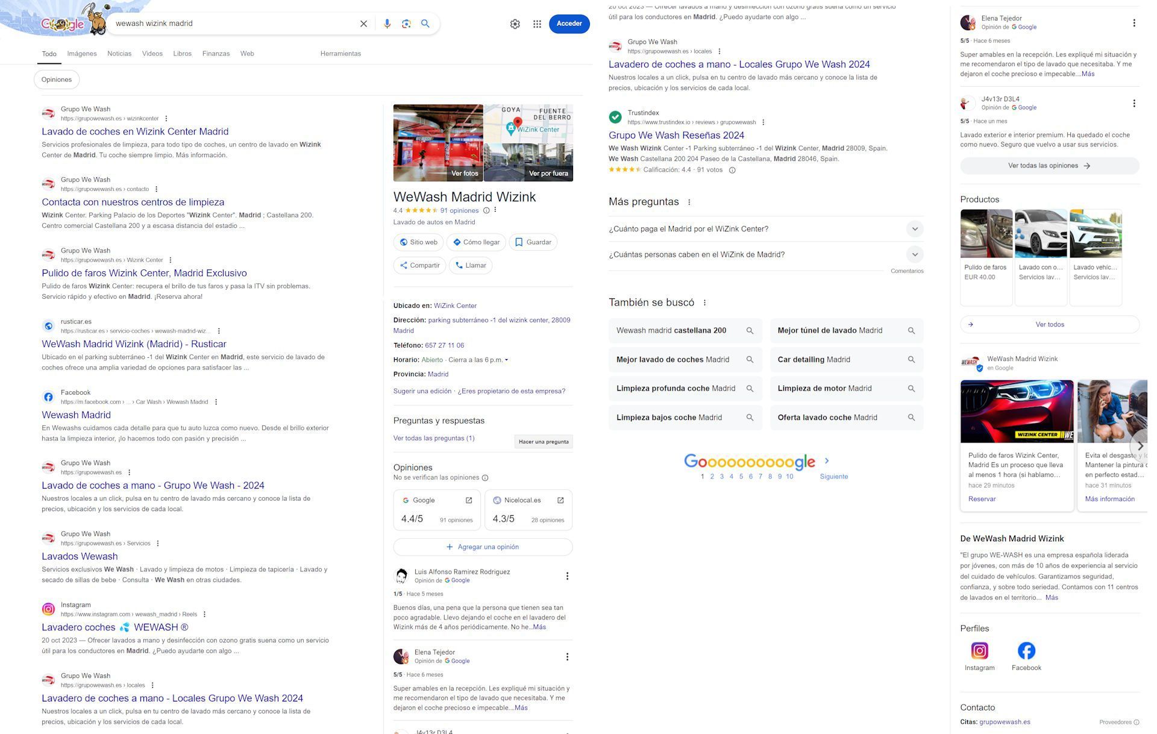Viewport: 1157px width, 734px height.
Task: Open the Finanzas tab
Action: [216, 54]
